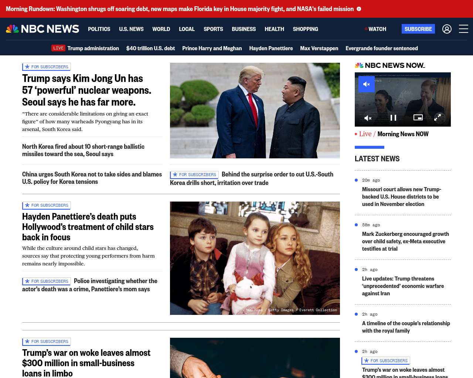This screenshot has width=473, height=378.
Task: Open the $40 trillion U.S. debt topic
Action: click(150, 48)
